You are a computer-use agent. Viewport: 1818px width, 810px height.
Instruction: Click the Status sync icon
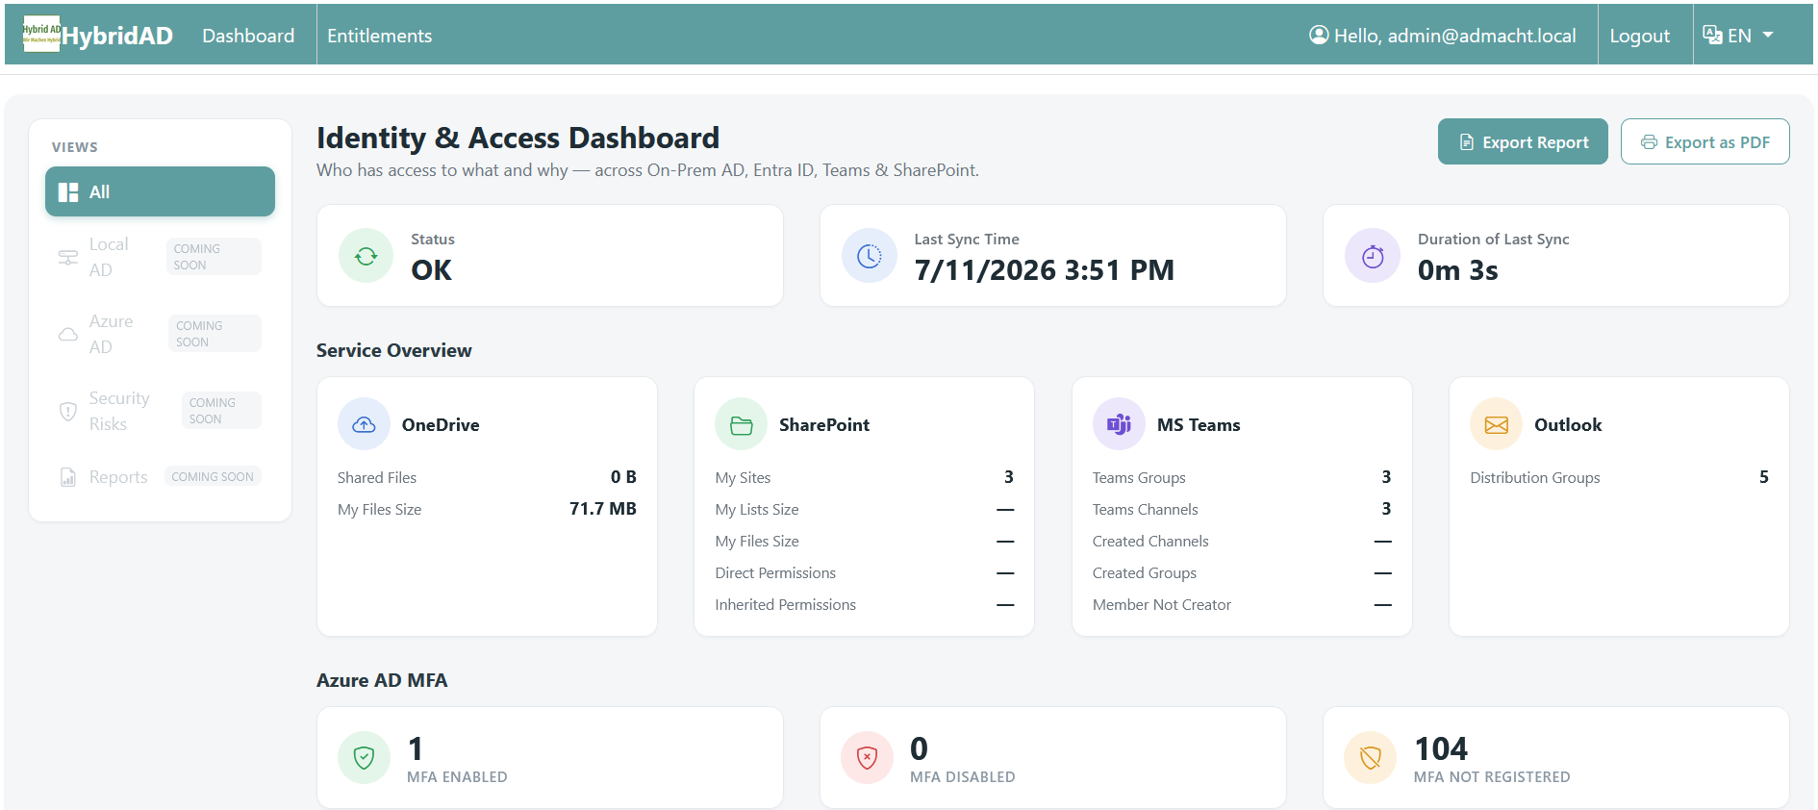click(x=366, y=256)
